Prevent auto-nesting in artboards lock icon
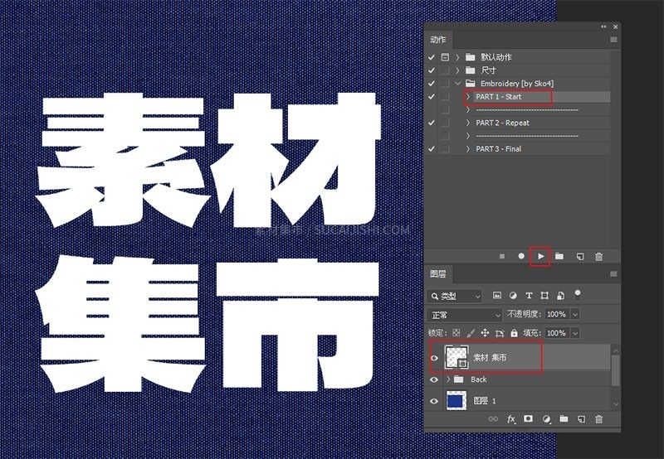 (500, 333)
